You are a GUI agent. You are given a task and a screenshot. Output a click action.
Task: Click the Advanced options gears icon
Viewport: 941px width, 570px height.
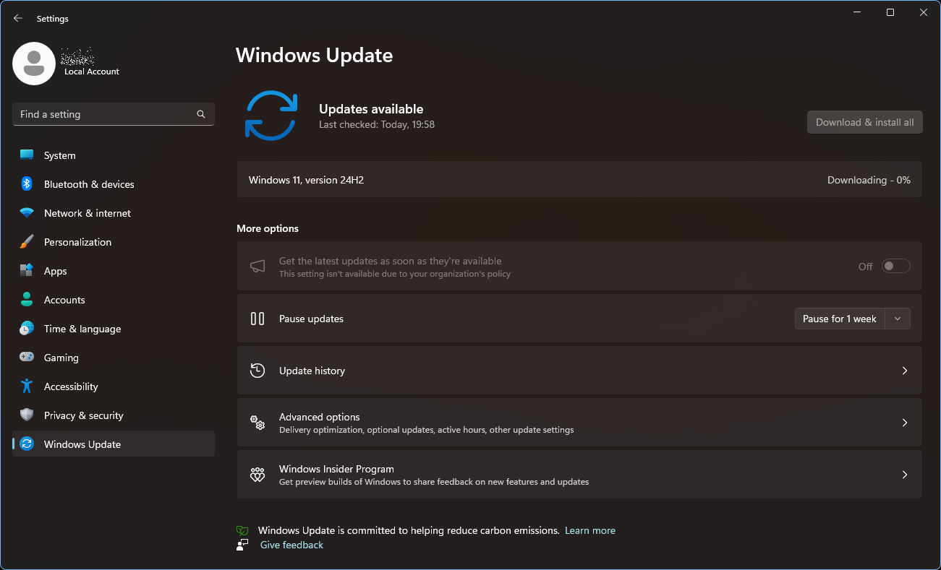coord(257,423)
